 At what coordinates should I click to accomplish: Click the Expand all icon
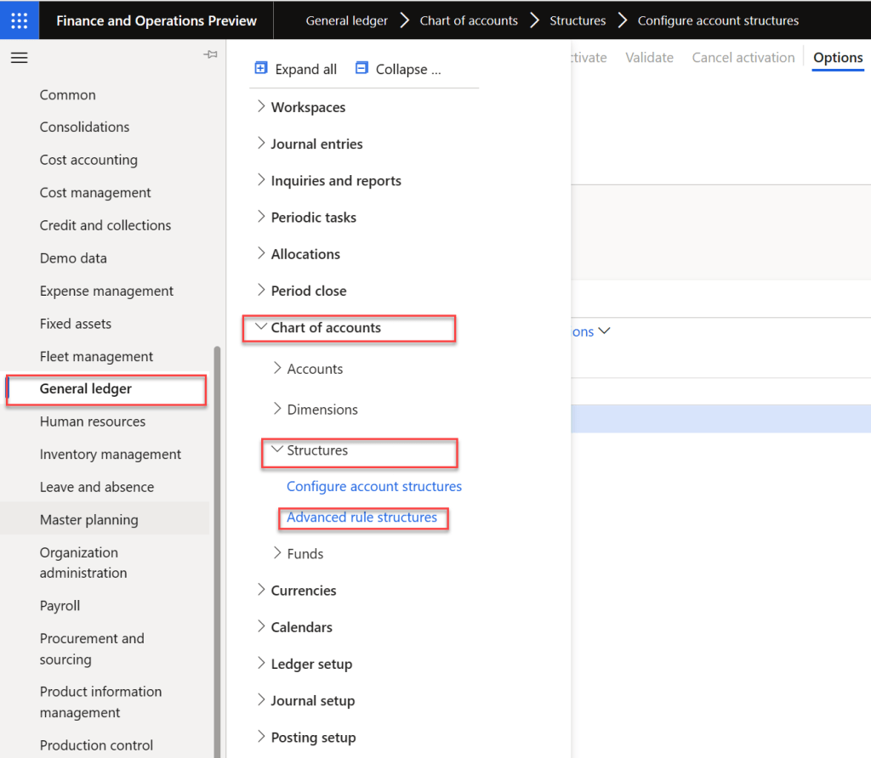pos(261,69)
